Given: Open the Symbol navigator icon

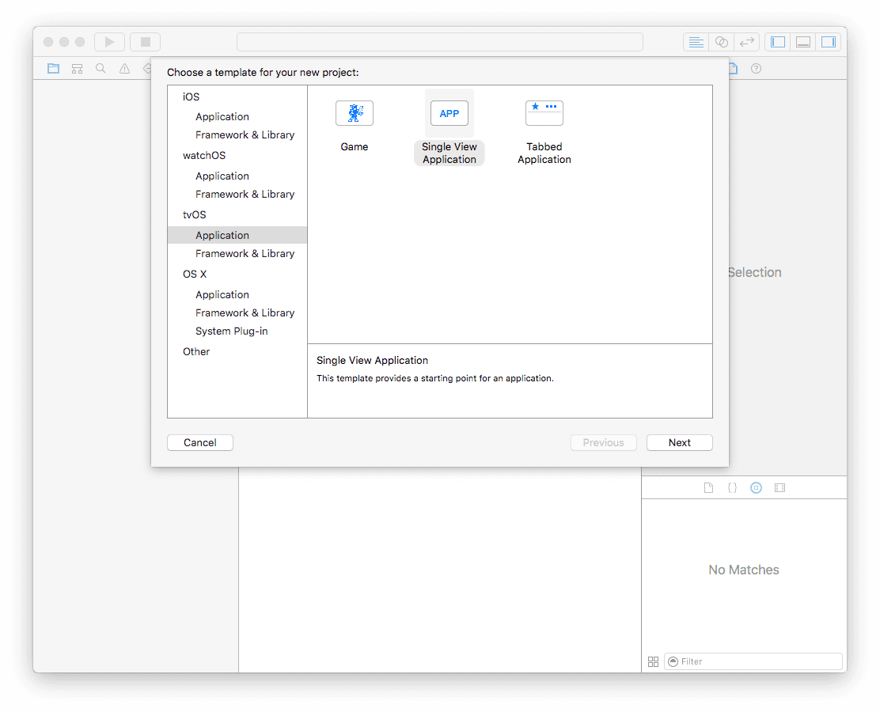Looking at the screenshot, I should tap(77, 69).
